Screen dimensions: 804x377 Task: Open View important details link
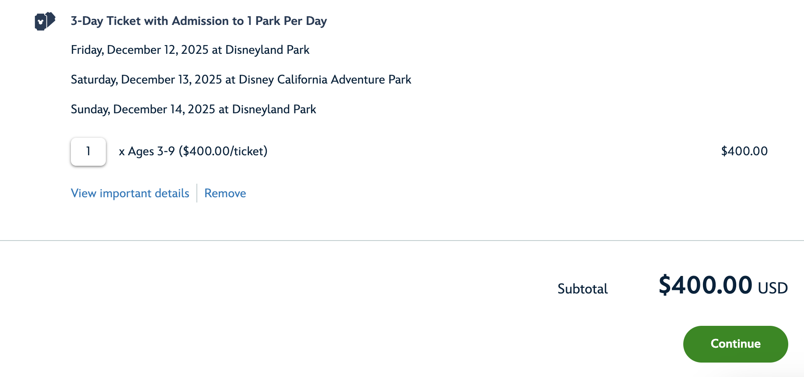tap(130, 193)
